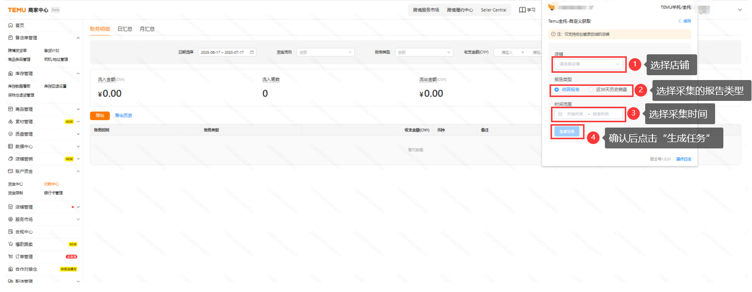752x292 pixels.
Task: Click the 店铺营销 tag icon
Action: [10, 159]
